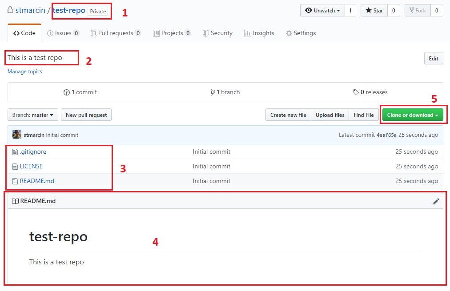Switch to the Issues tab
The image size is (450, 291).
tap(63, 33)
